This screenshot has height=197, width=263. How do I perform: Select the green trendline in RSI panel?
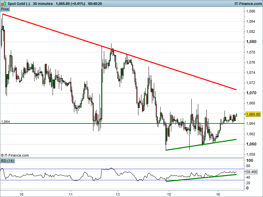tap(201, 178)
